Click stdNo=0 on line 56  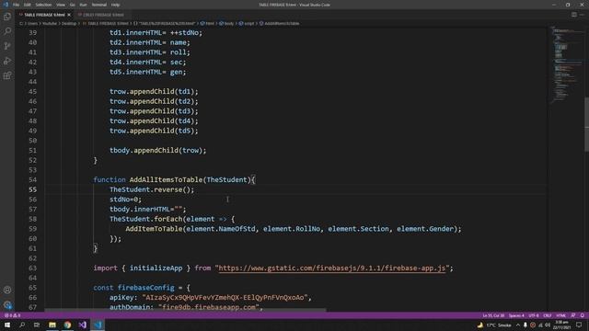(125, 200)
